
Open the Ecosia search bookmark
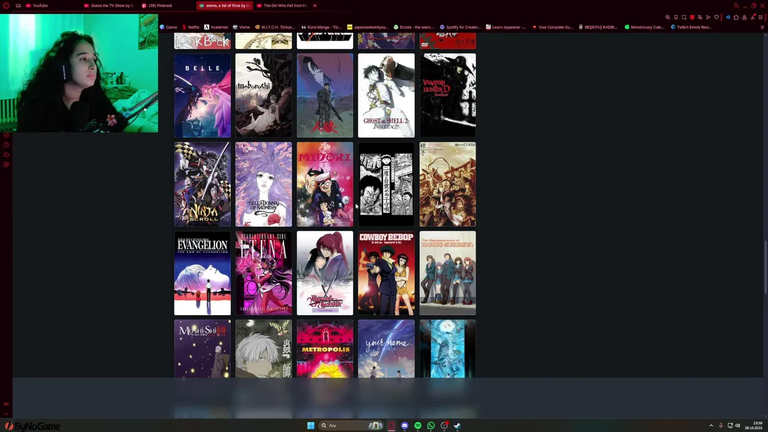point(414,27)
